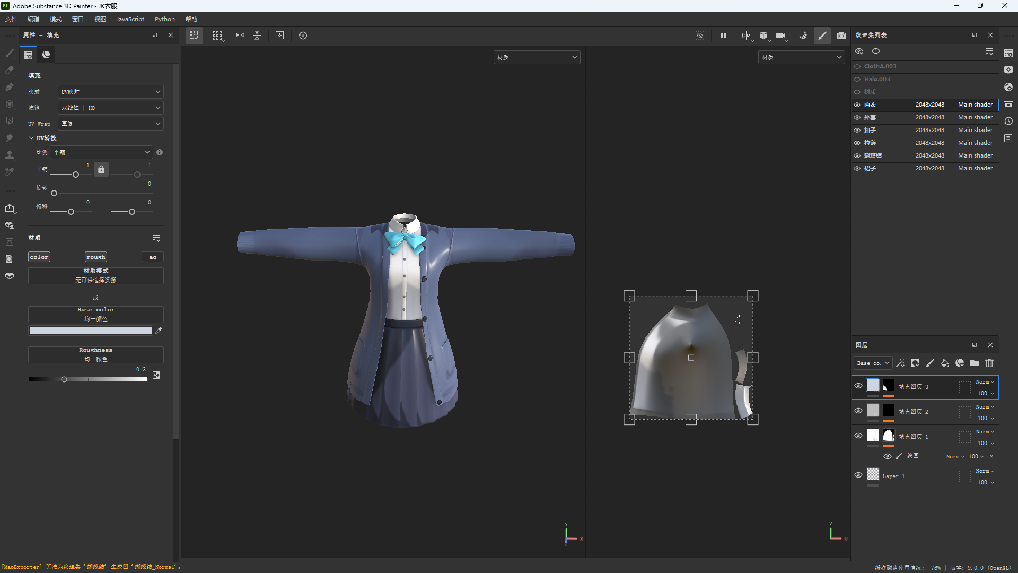Select the Eraser tool in left toolbar
Image resolution: width=1018 pixels, height=573 pixels.
pyautogui.click(x=10, y=70)
